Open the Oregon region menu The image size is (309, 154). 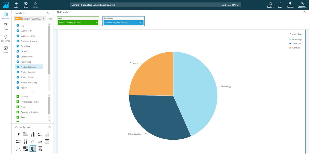(x=290, y=5)
